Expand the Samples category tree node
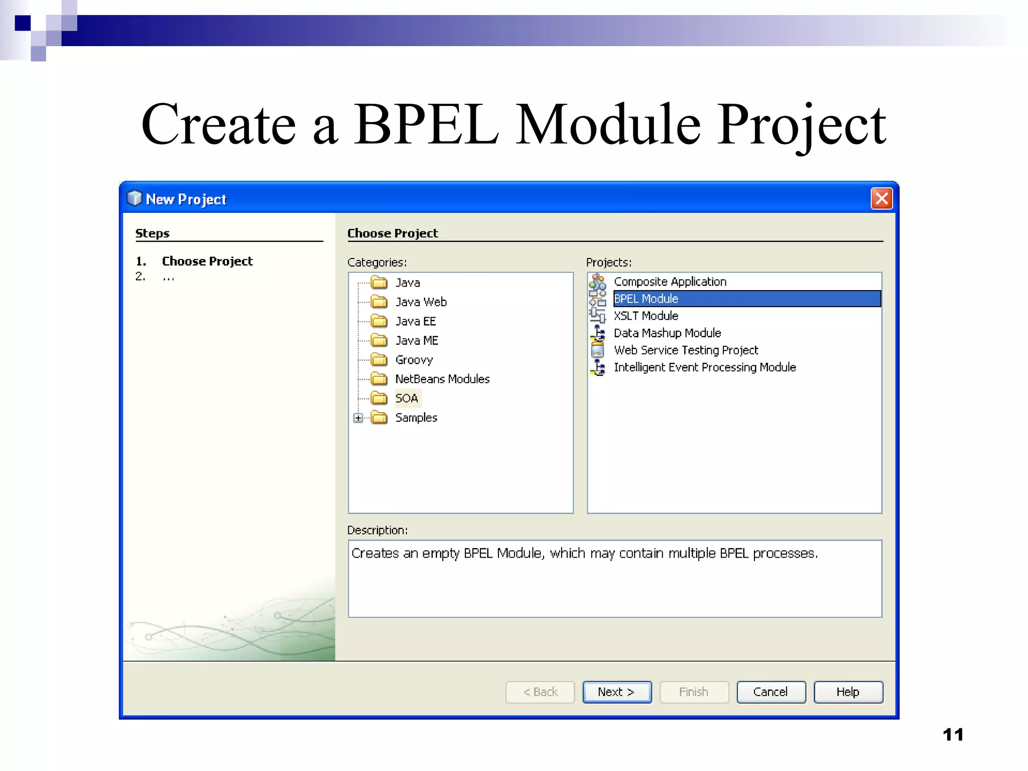This screenshot has width=1028, height=771. [358, 418]
